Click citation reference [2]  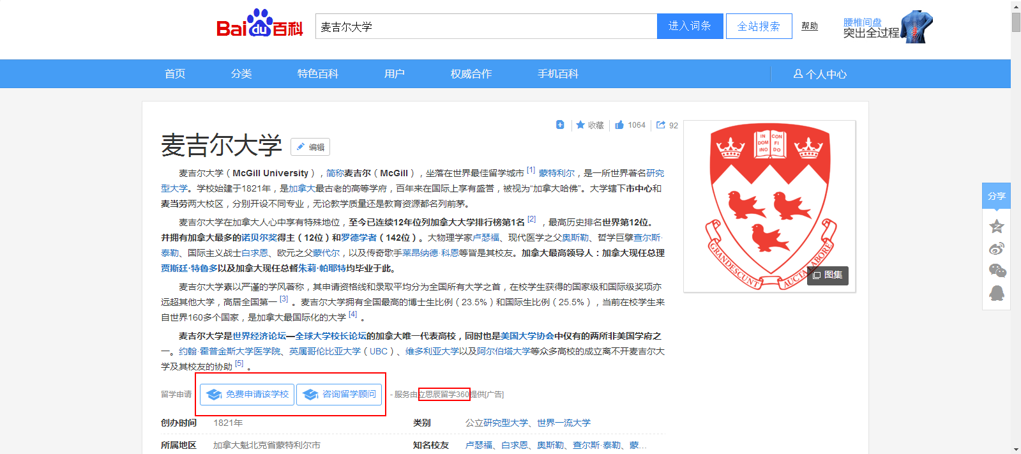pos(531,219)
